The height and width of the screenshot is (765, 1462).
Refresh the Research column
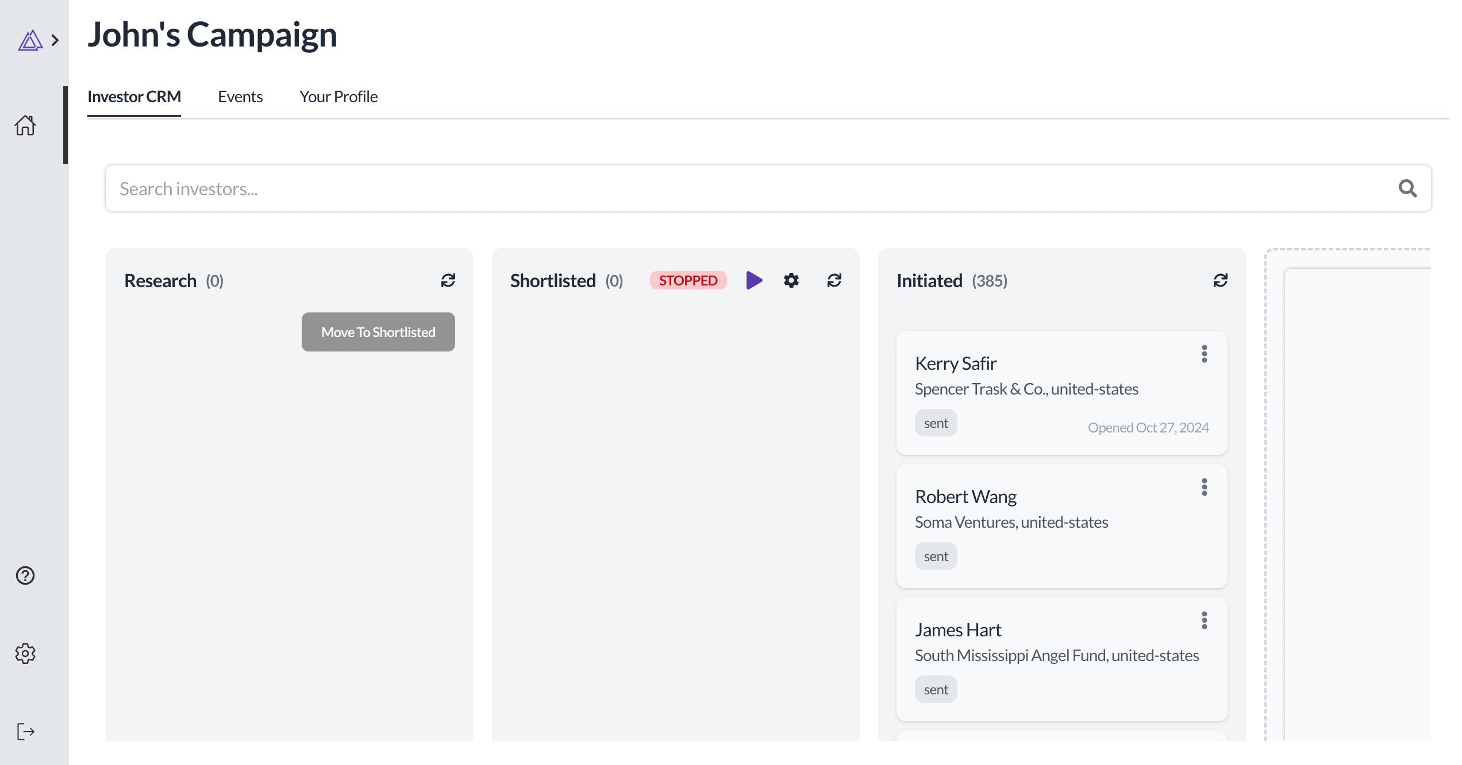click(448, 280)
